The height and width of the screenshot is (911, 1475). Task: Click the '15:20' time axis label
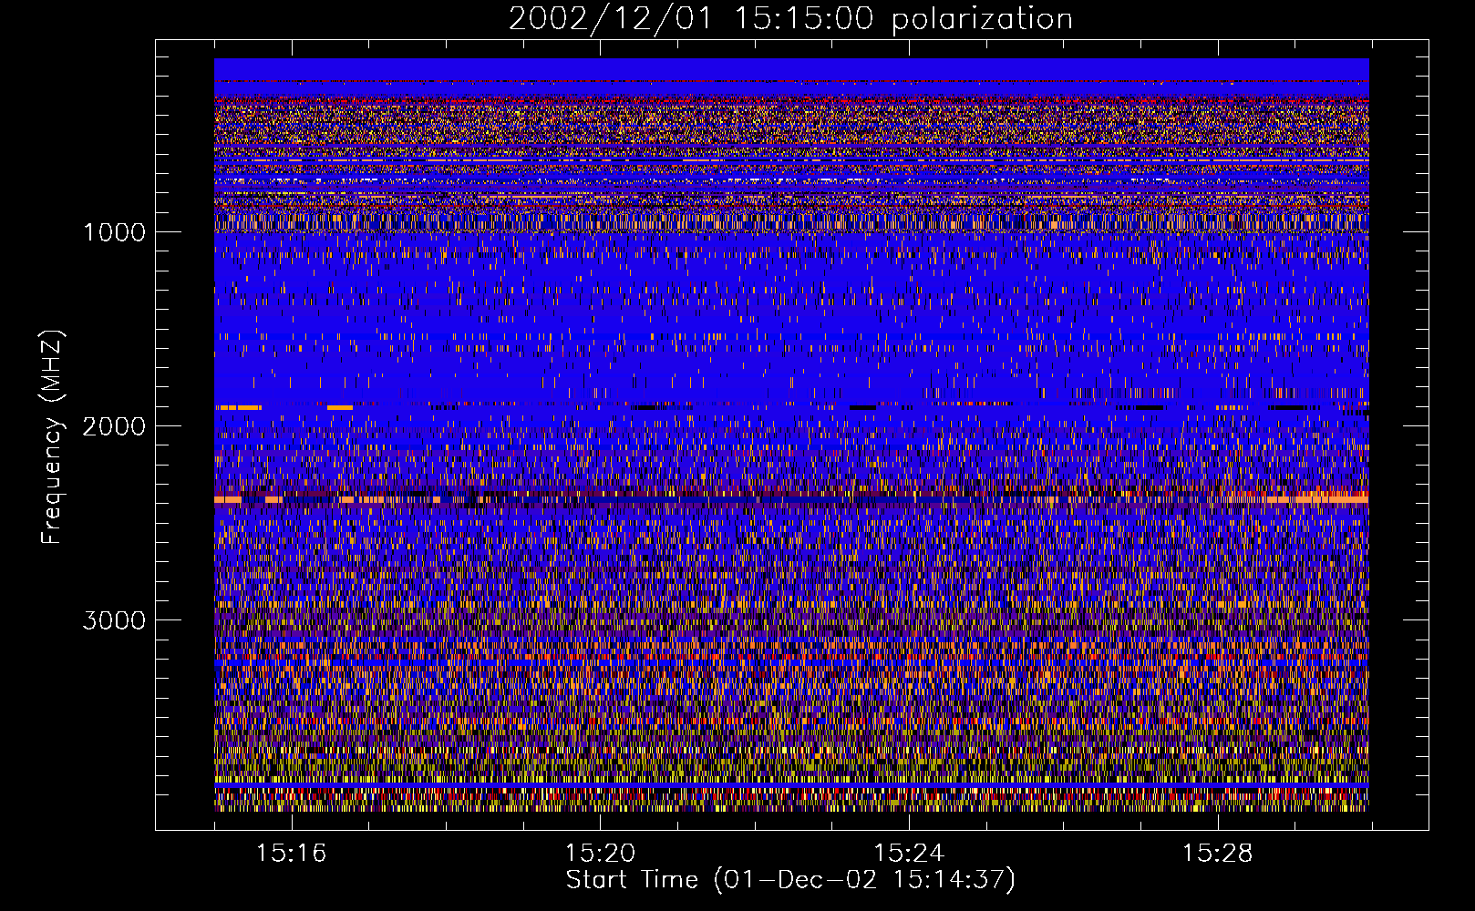click(600, 853)
